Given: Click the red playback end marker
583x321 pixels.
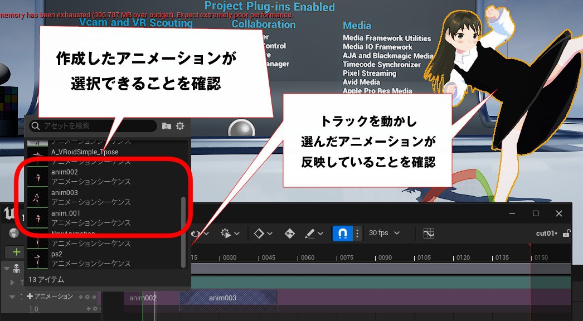Looking at the screenshot, I should 530,246.
